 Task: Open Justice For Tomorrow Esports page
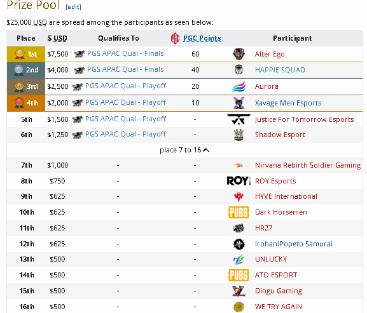[304, 119]
